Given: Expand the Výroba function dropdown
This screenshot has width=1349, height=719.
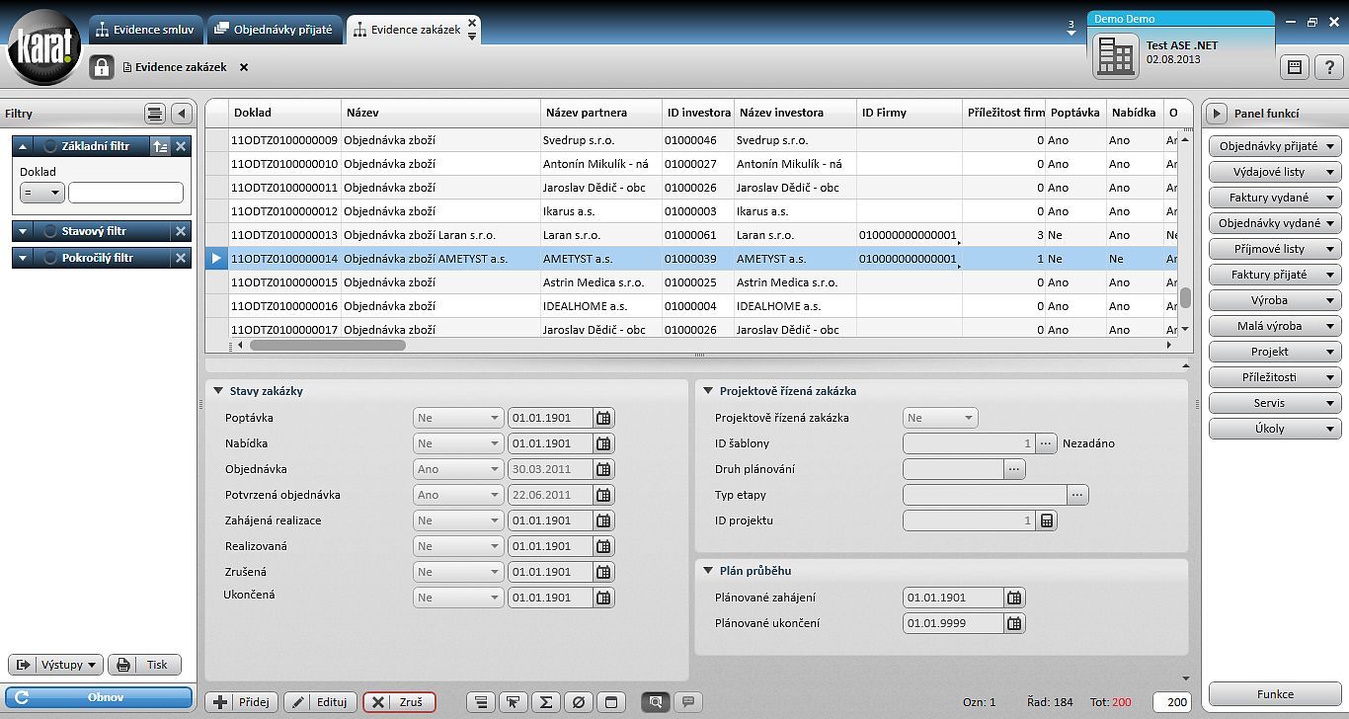Looking at the screenshot, I should pyautogui.click(x=1276, y=300).
